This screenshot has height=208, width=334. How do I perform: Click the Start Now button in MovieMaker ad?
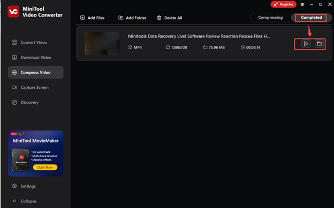coord(45,167)
